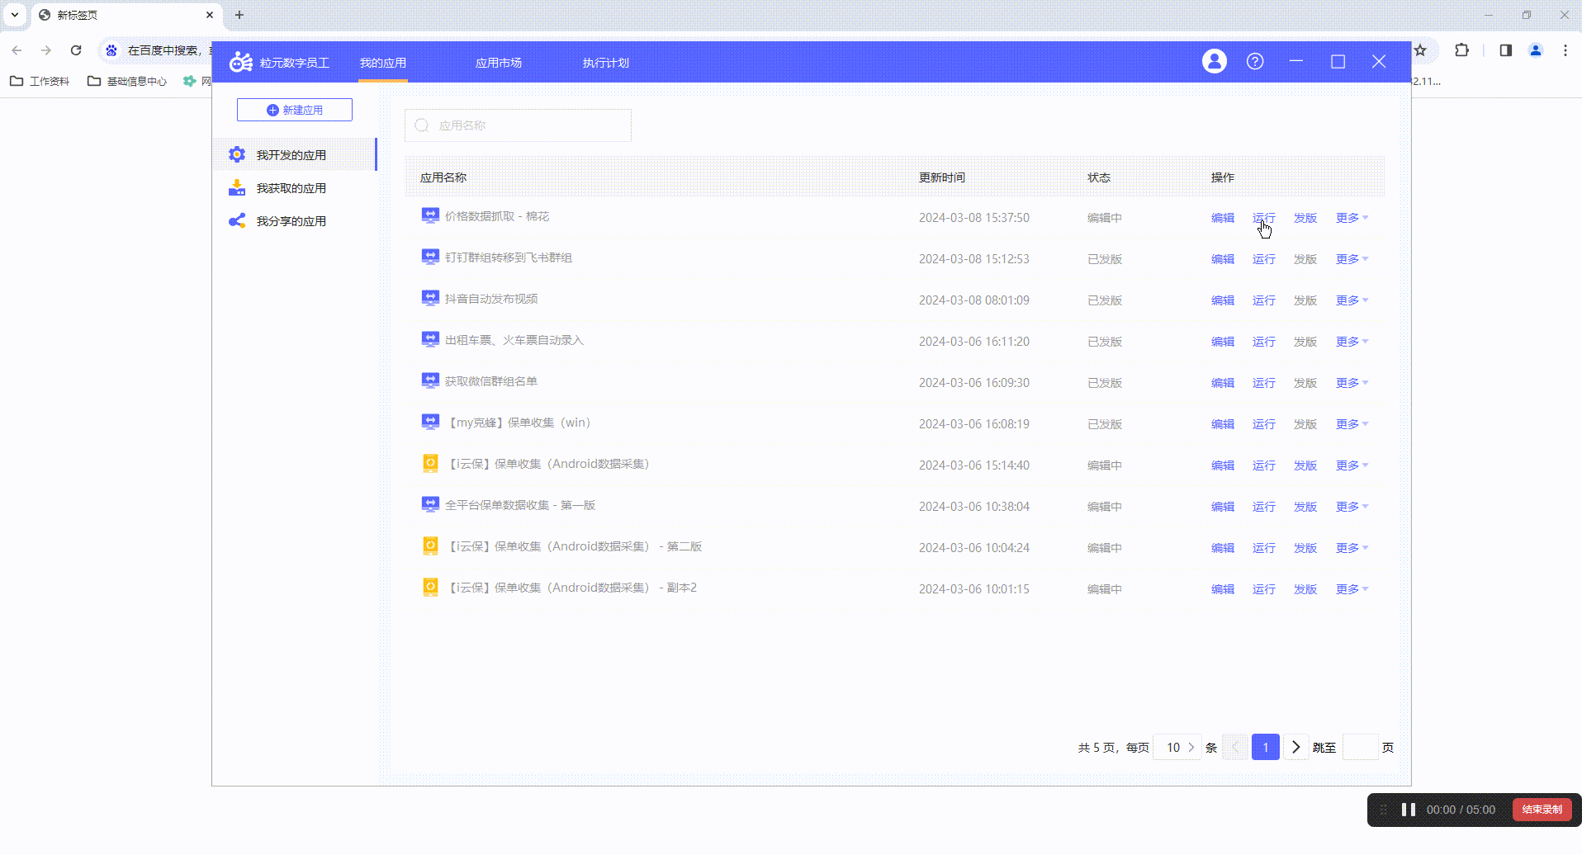Click the app icon of 钉钉群组转移到飞书群组

[430, 257]
